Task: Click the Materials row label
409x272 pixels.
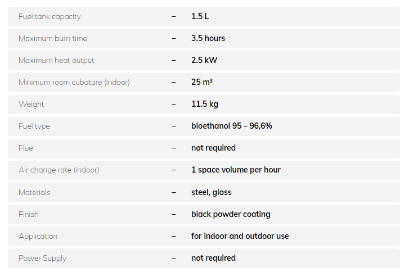Action: (x=34, y=192)
